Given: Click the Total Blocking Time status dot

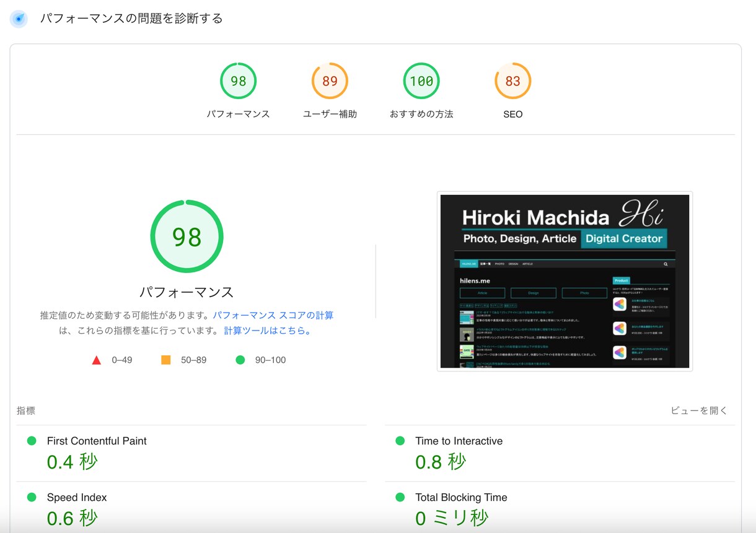Looking at the screenshot, I should [400, 497].
